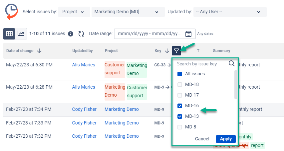Open Alis Maries user link
The height and width of the screenshot is (151, 284).
click(x=84, y=65)
